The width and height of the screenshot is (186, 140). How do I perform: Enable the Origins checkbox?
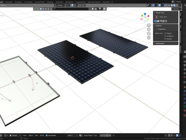click(x=165, y=33)
